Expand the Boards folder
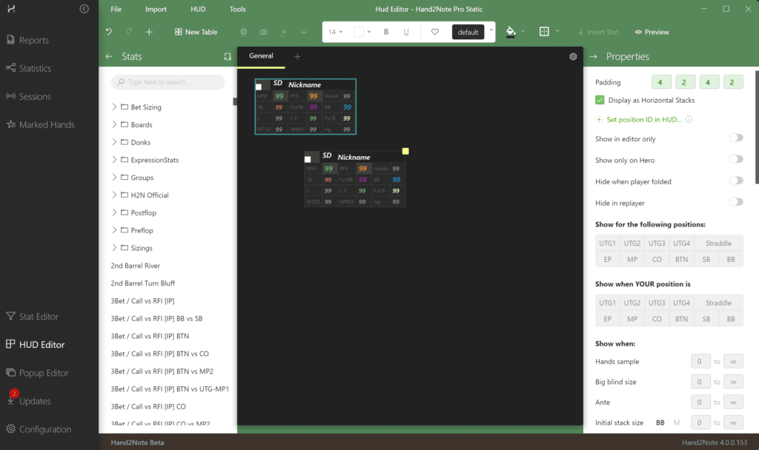The height and width of the screenshot is (450, 759). (114, 124)
